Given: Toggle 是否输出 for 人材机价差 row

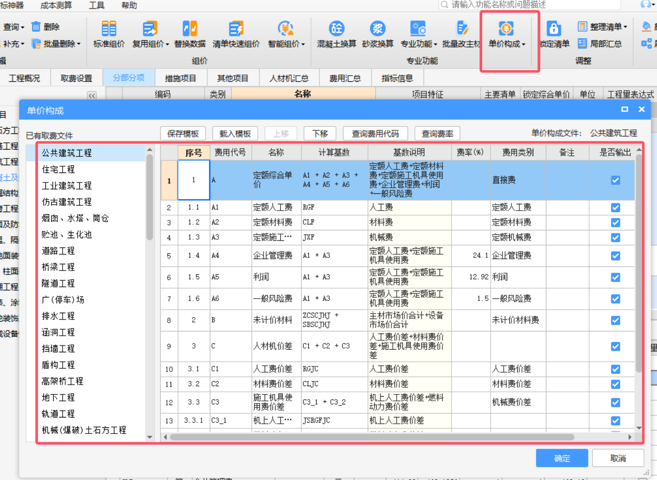Looking at the screenshot, I should (x=615, y=347).
